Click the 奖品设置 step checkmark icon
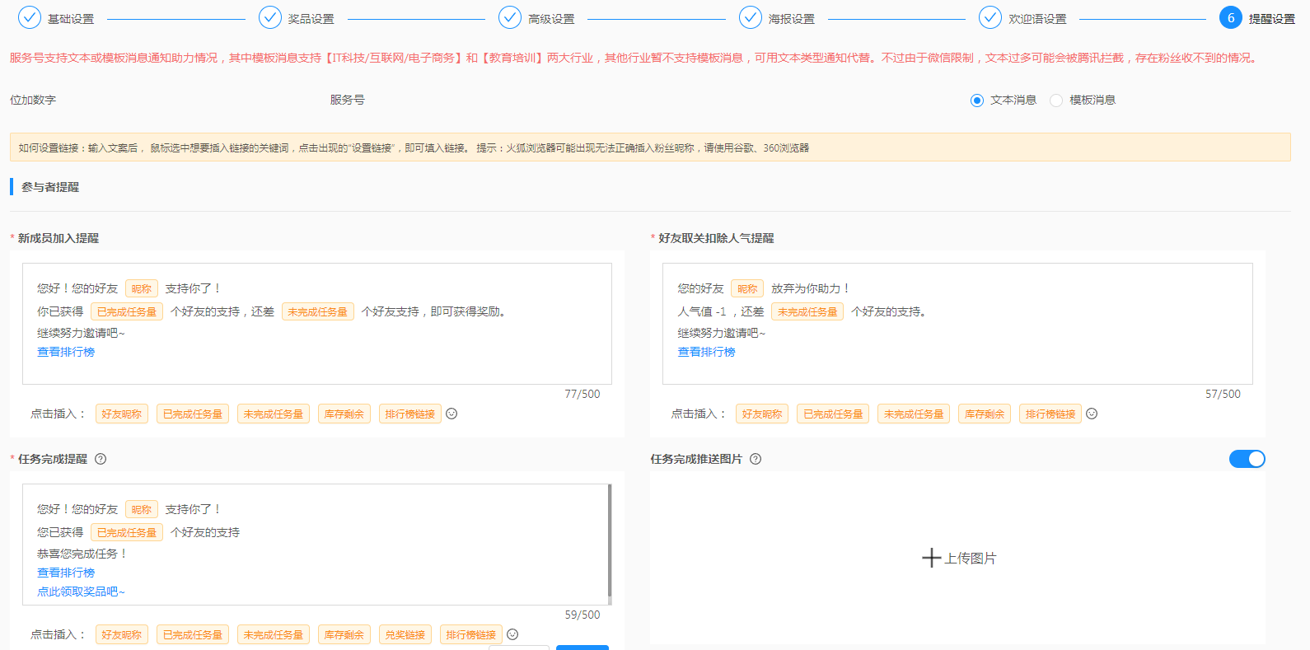 [x=270, y=17]
